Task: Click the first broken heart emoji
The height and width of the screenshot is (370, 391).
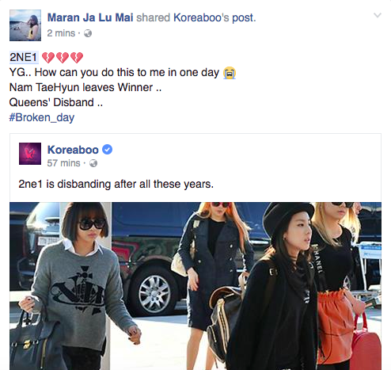Action: coord(48,58)
